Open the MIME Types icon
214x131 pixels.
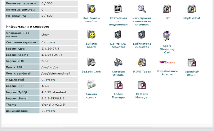point(142,62)
